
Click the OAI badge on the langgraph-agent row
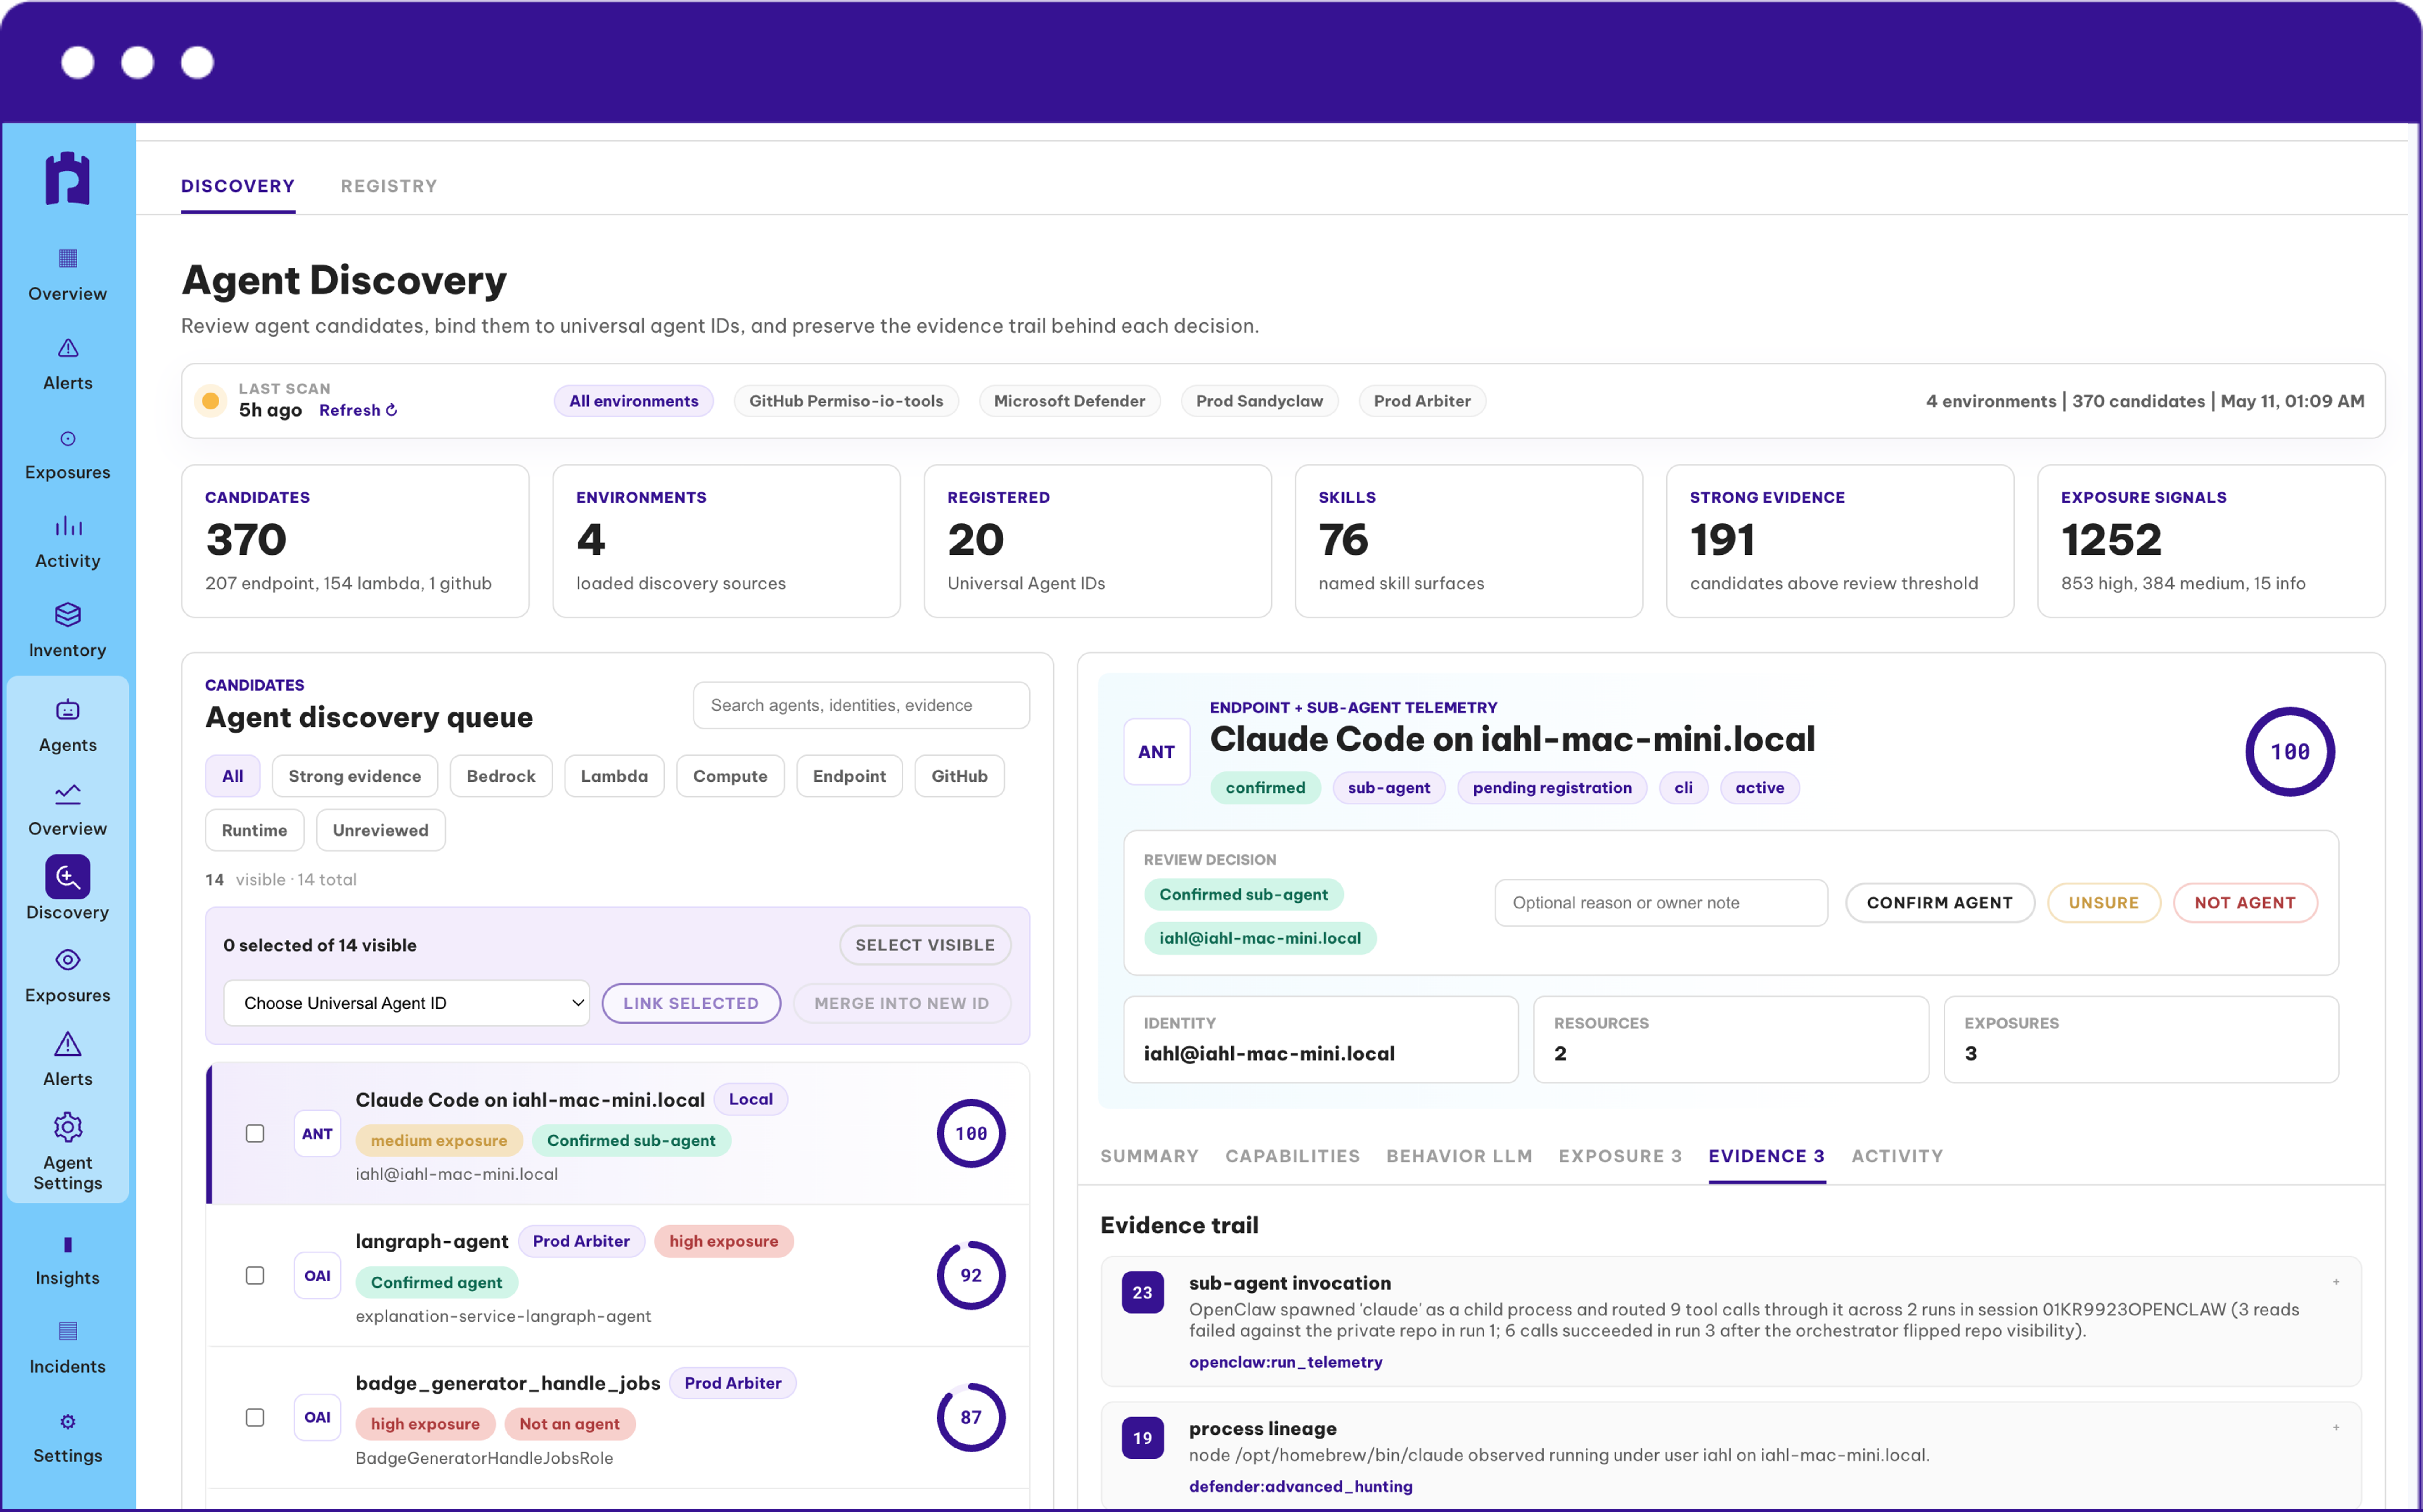[x=317, y=1276]
